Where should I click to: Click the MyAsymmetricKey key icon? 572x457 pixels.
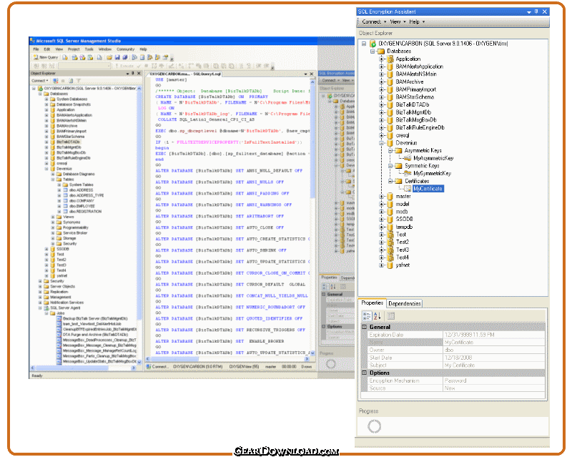408,158
